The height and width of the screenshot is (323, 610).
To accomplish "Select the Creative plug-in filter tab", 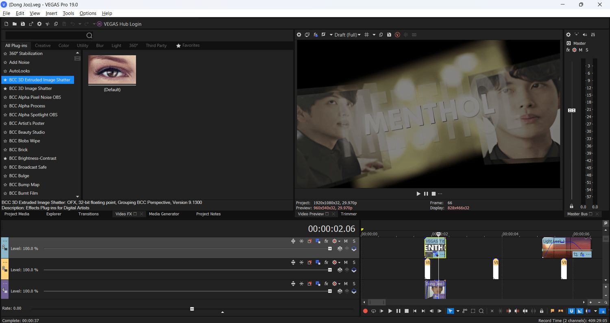I will [x=43, y=46].
